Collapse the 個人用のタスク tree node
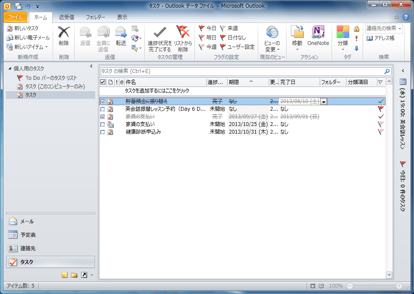The image size is (414, 294). 10,69
